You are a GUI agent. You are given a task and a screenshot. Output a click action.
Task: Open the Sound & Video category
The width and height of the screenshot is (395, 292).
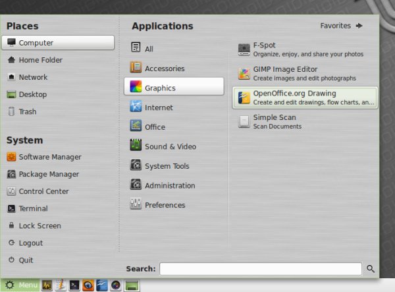click(170, 146)
